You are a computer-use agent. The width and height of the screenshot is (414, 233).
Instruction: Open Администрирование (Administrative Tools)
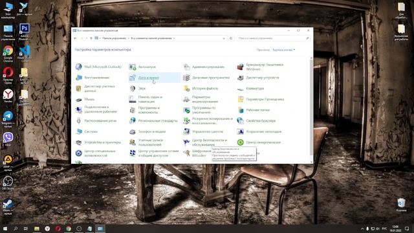click(204, 67)
